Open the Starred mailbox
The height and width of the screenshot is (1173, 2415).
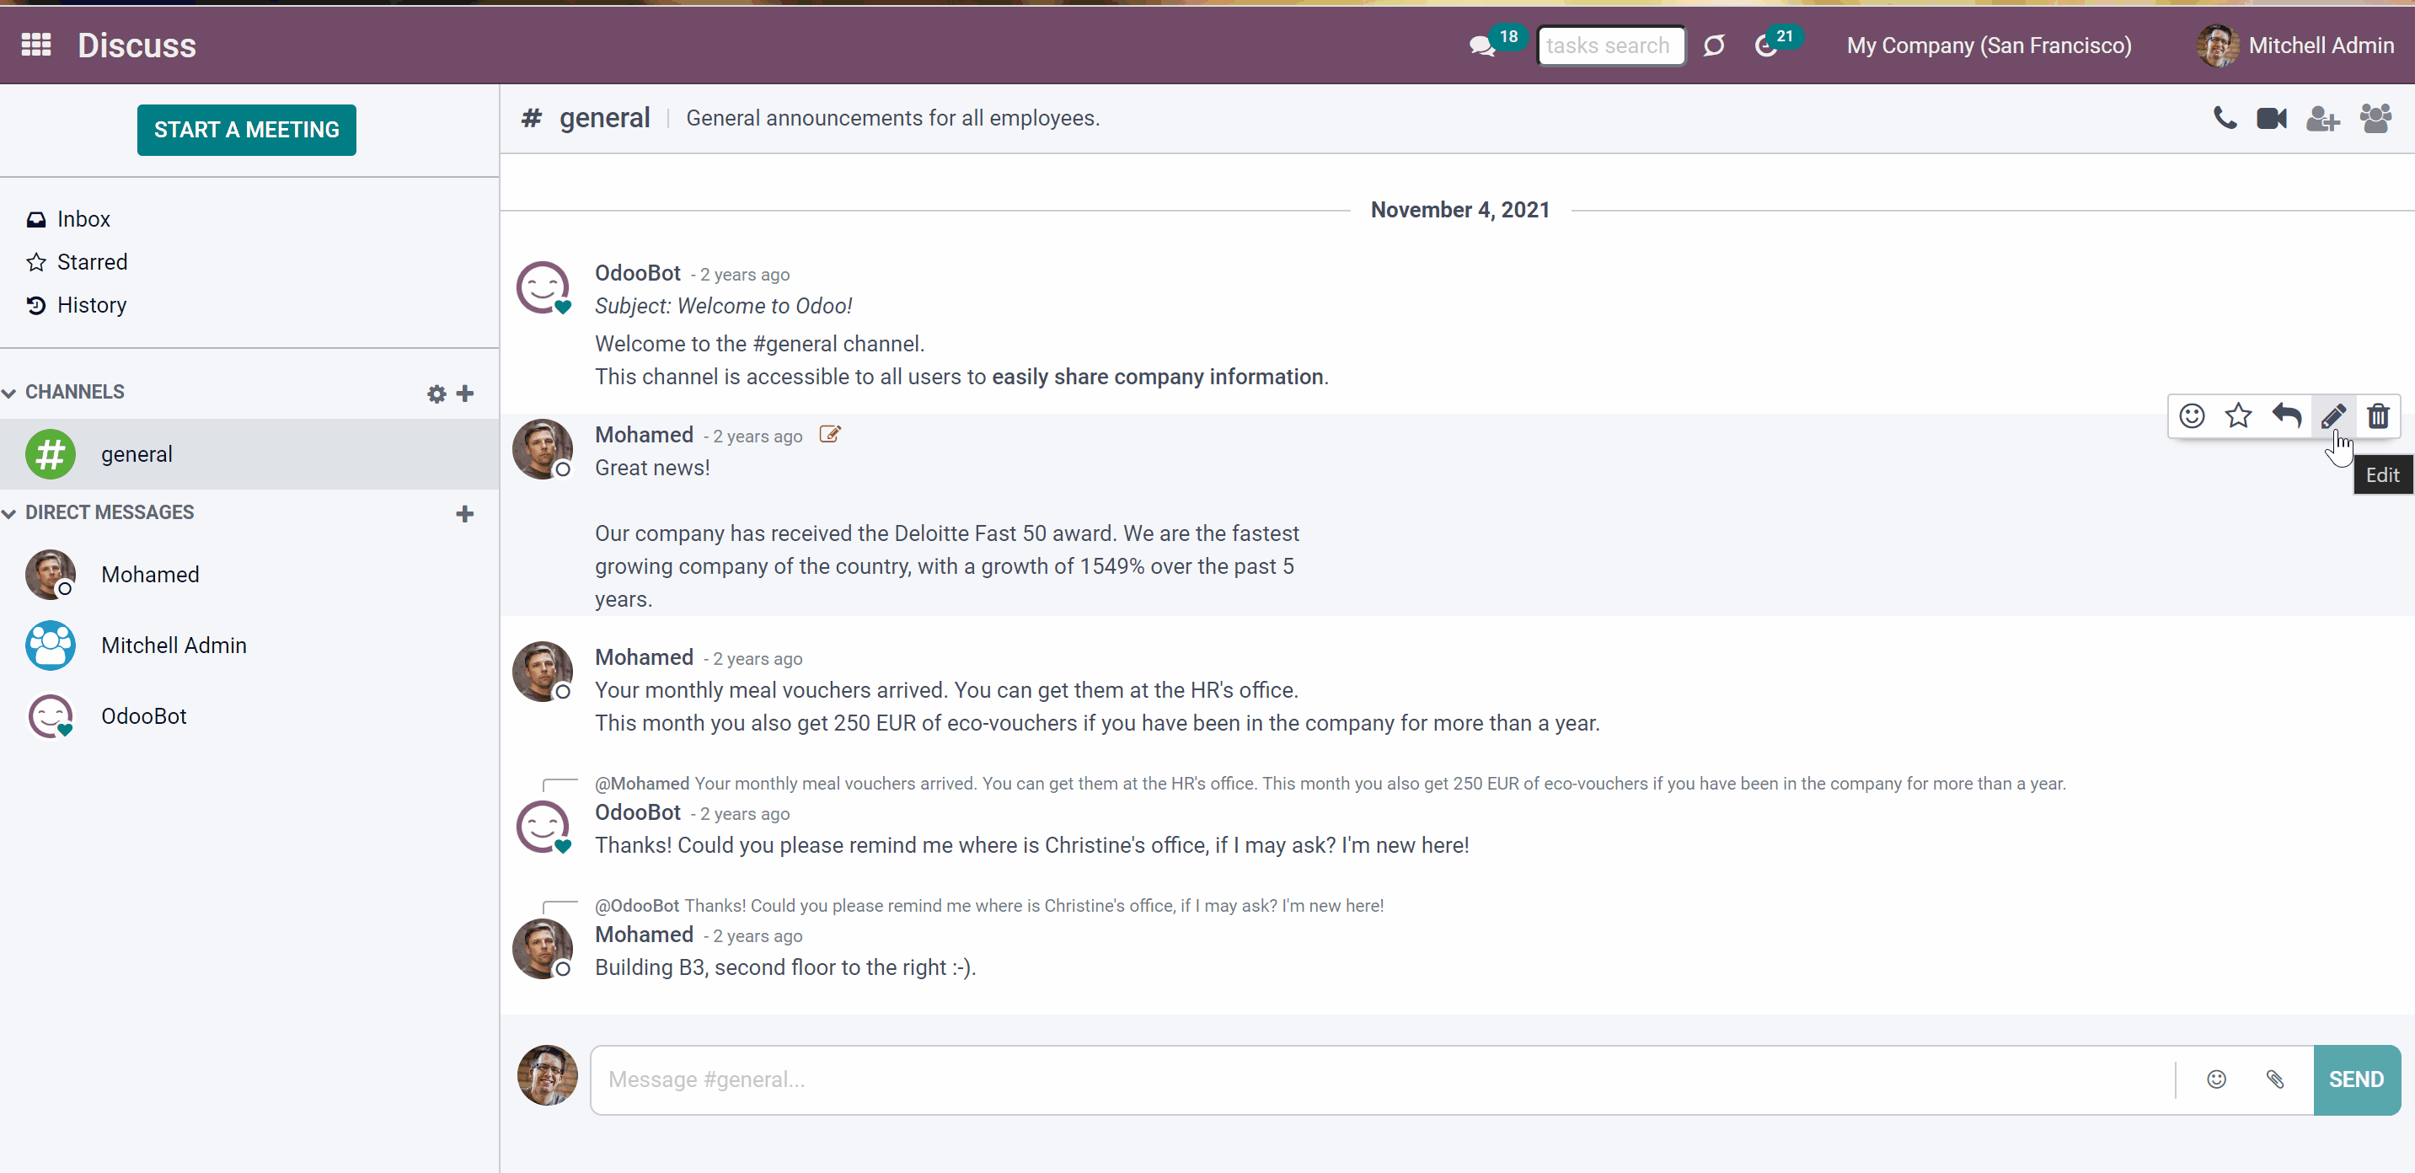77,263
